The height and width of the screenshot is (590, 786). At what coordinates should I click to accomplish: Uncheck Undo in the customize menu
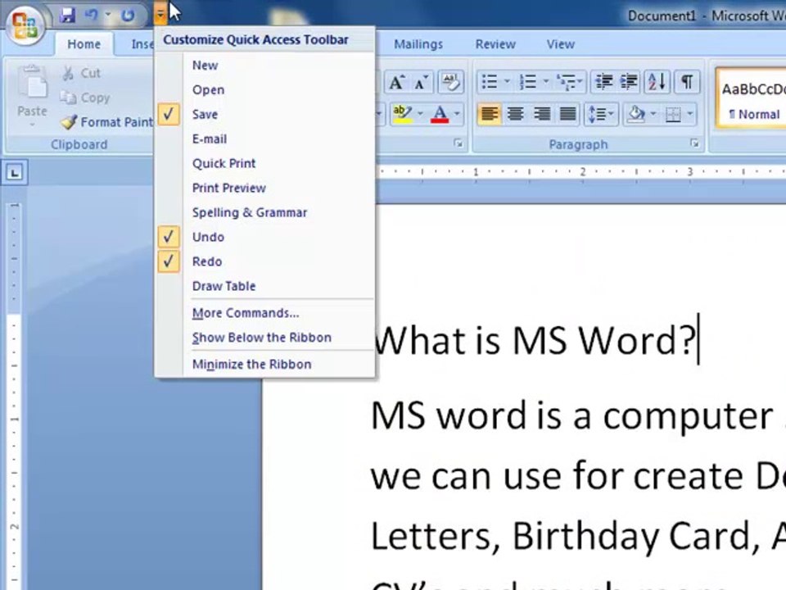tap(264, 237)
